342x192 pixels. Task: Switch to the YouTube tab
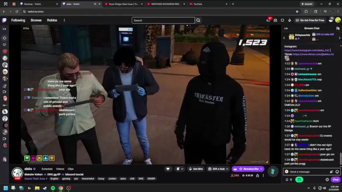pos(208,4)
